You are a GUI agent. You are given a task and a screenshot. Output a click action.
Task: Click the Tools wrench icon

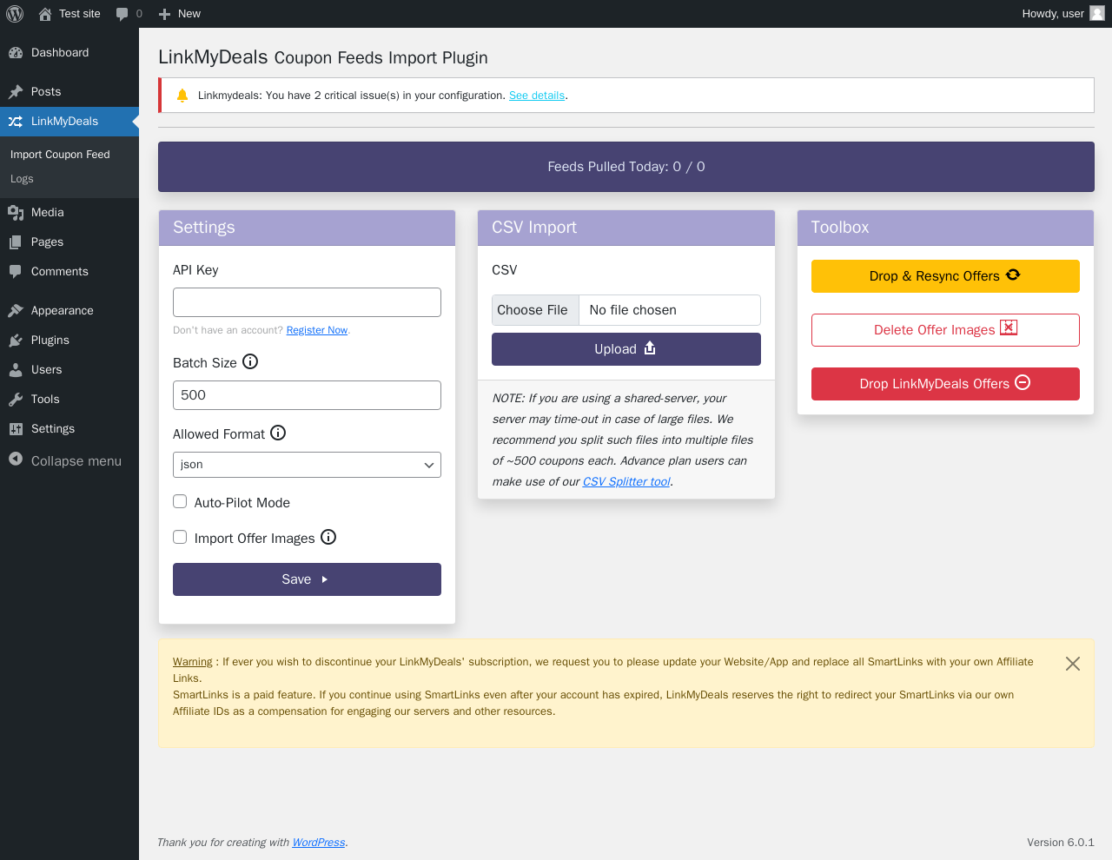click(x=16, y=400)
